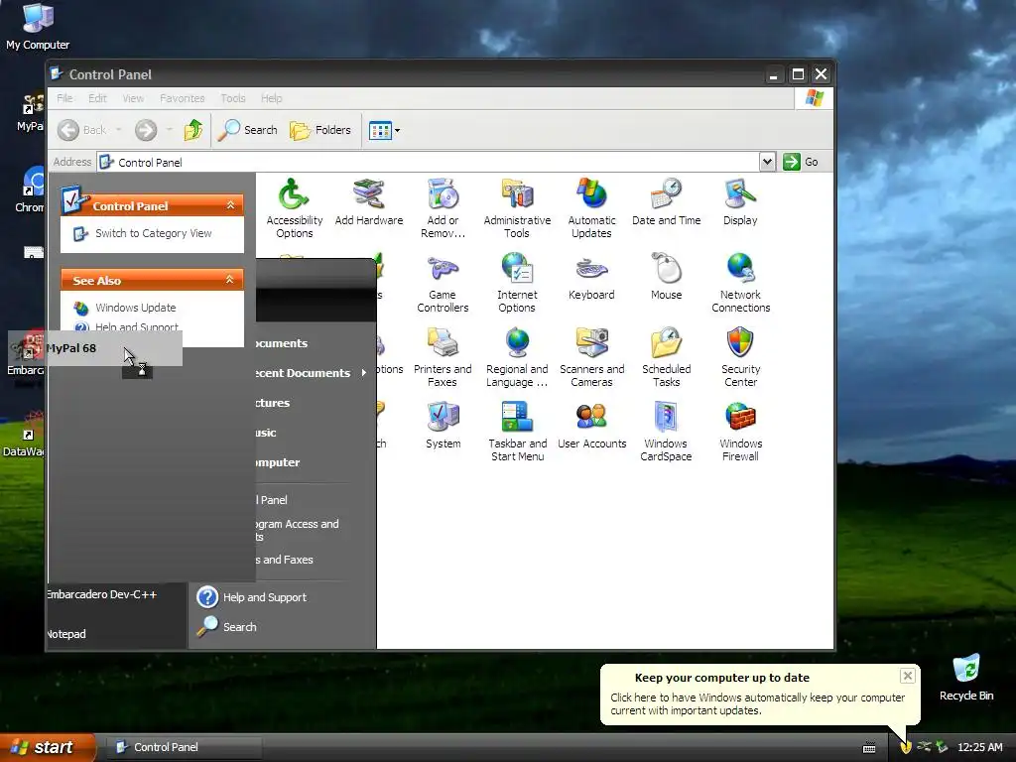The image size is (1016, 762).
Task: Open Scanners and Cameras icon
Action: pyautogui.click(x=591, y=357)
